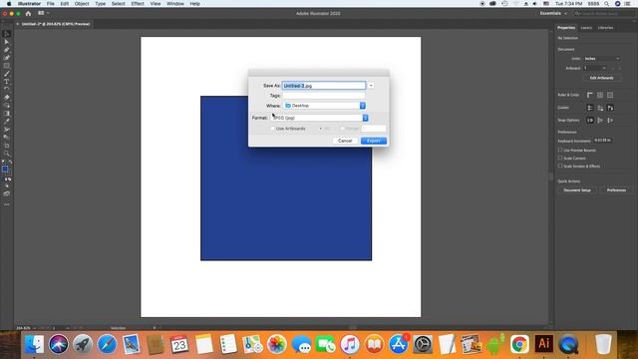
Task: Open the Units inches dropdown
Action: [602, 59]
